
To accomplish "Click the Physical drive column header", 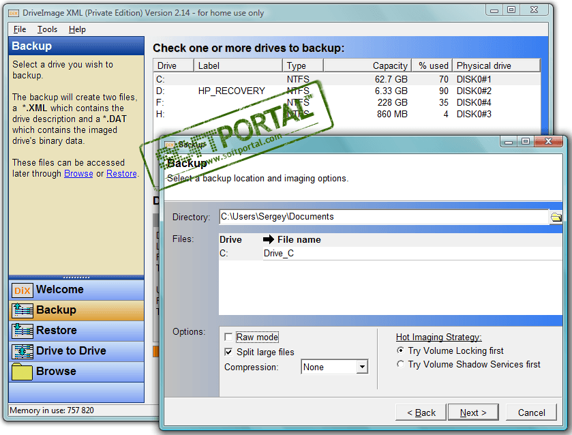I will 496,65.
